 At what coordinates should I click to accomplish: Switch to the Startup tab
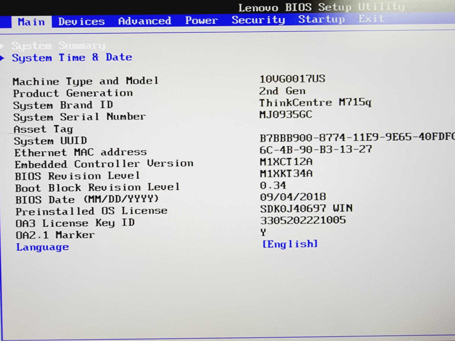click(321, 19)
